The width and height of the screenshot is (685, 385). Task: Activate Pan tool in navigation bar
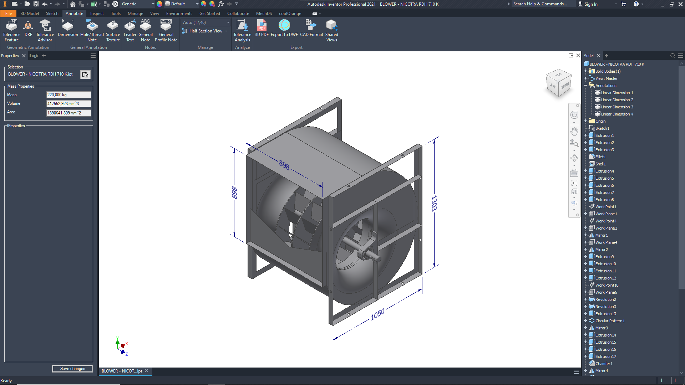574,131
